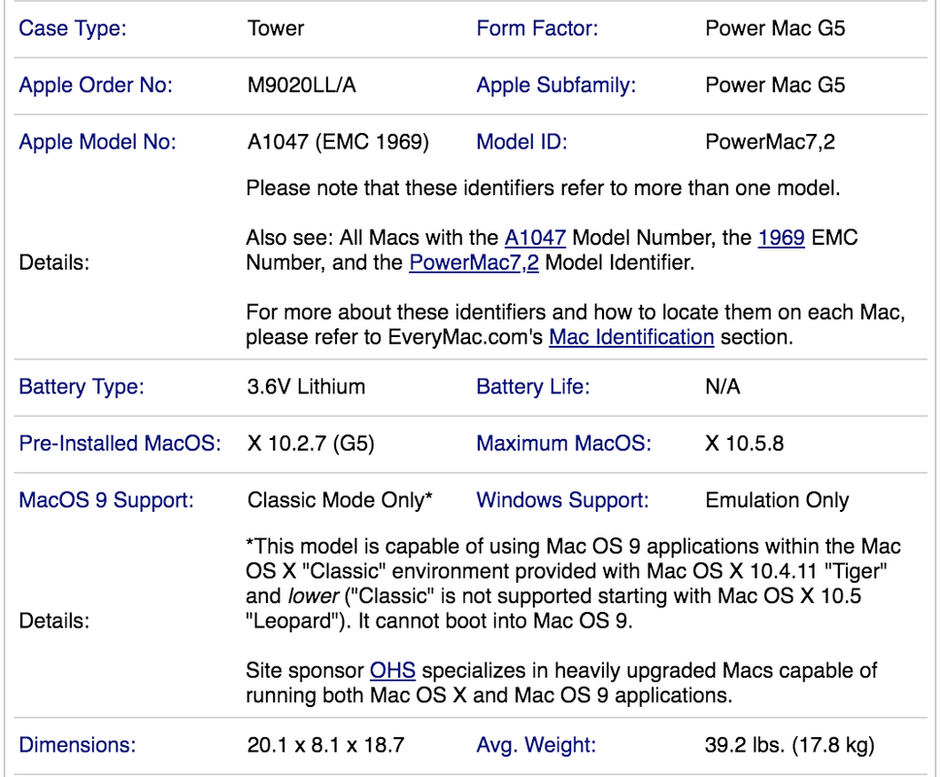This screenshot has width=940, height=777.
Task: Open the Mac Identification section link
Action: click(x=631, y=337)
